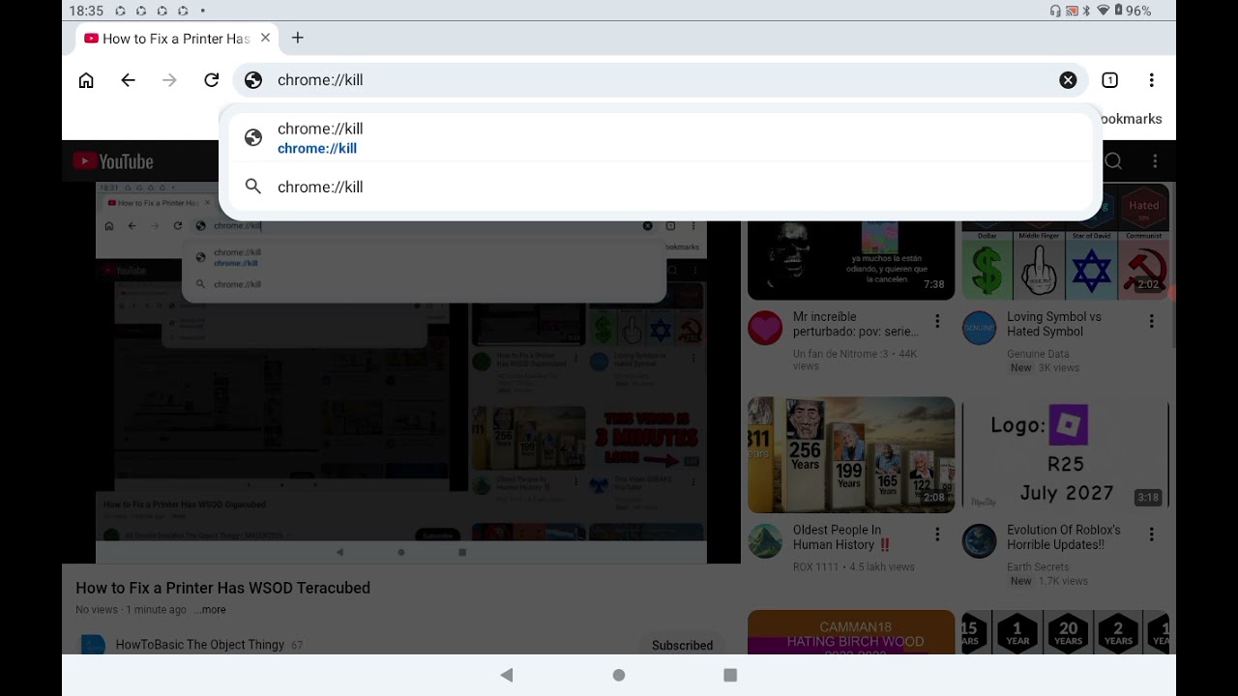The image size is (1238, 696).
Task: Open YouTube header three-dot menu
Action: coord(1155,161)
